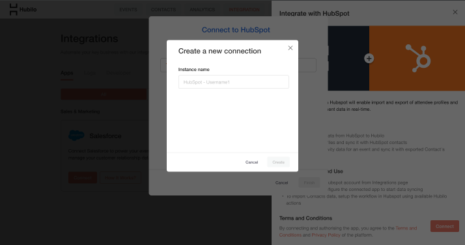Click the Salesforce card title
465x245 pixels.
click(106, 136)
